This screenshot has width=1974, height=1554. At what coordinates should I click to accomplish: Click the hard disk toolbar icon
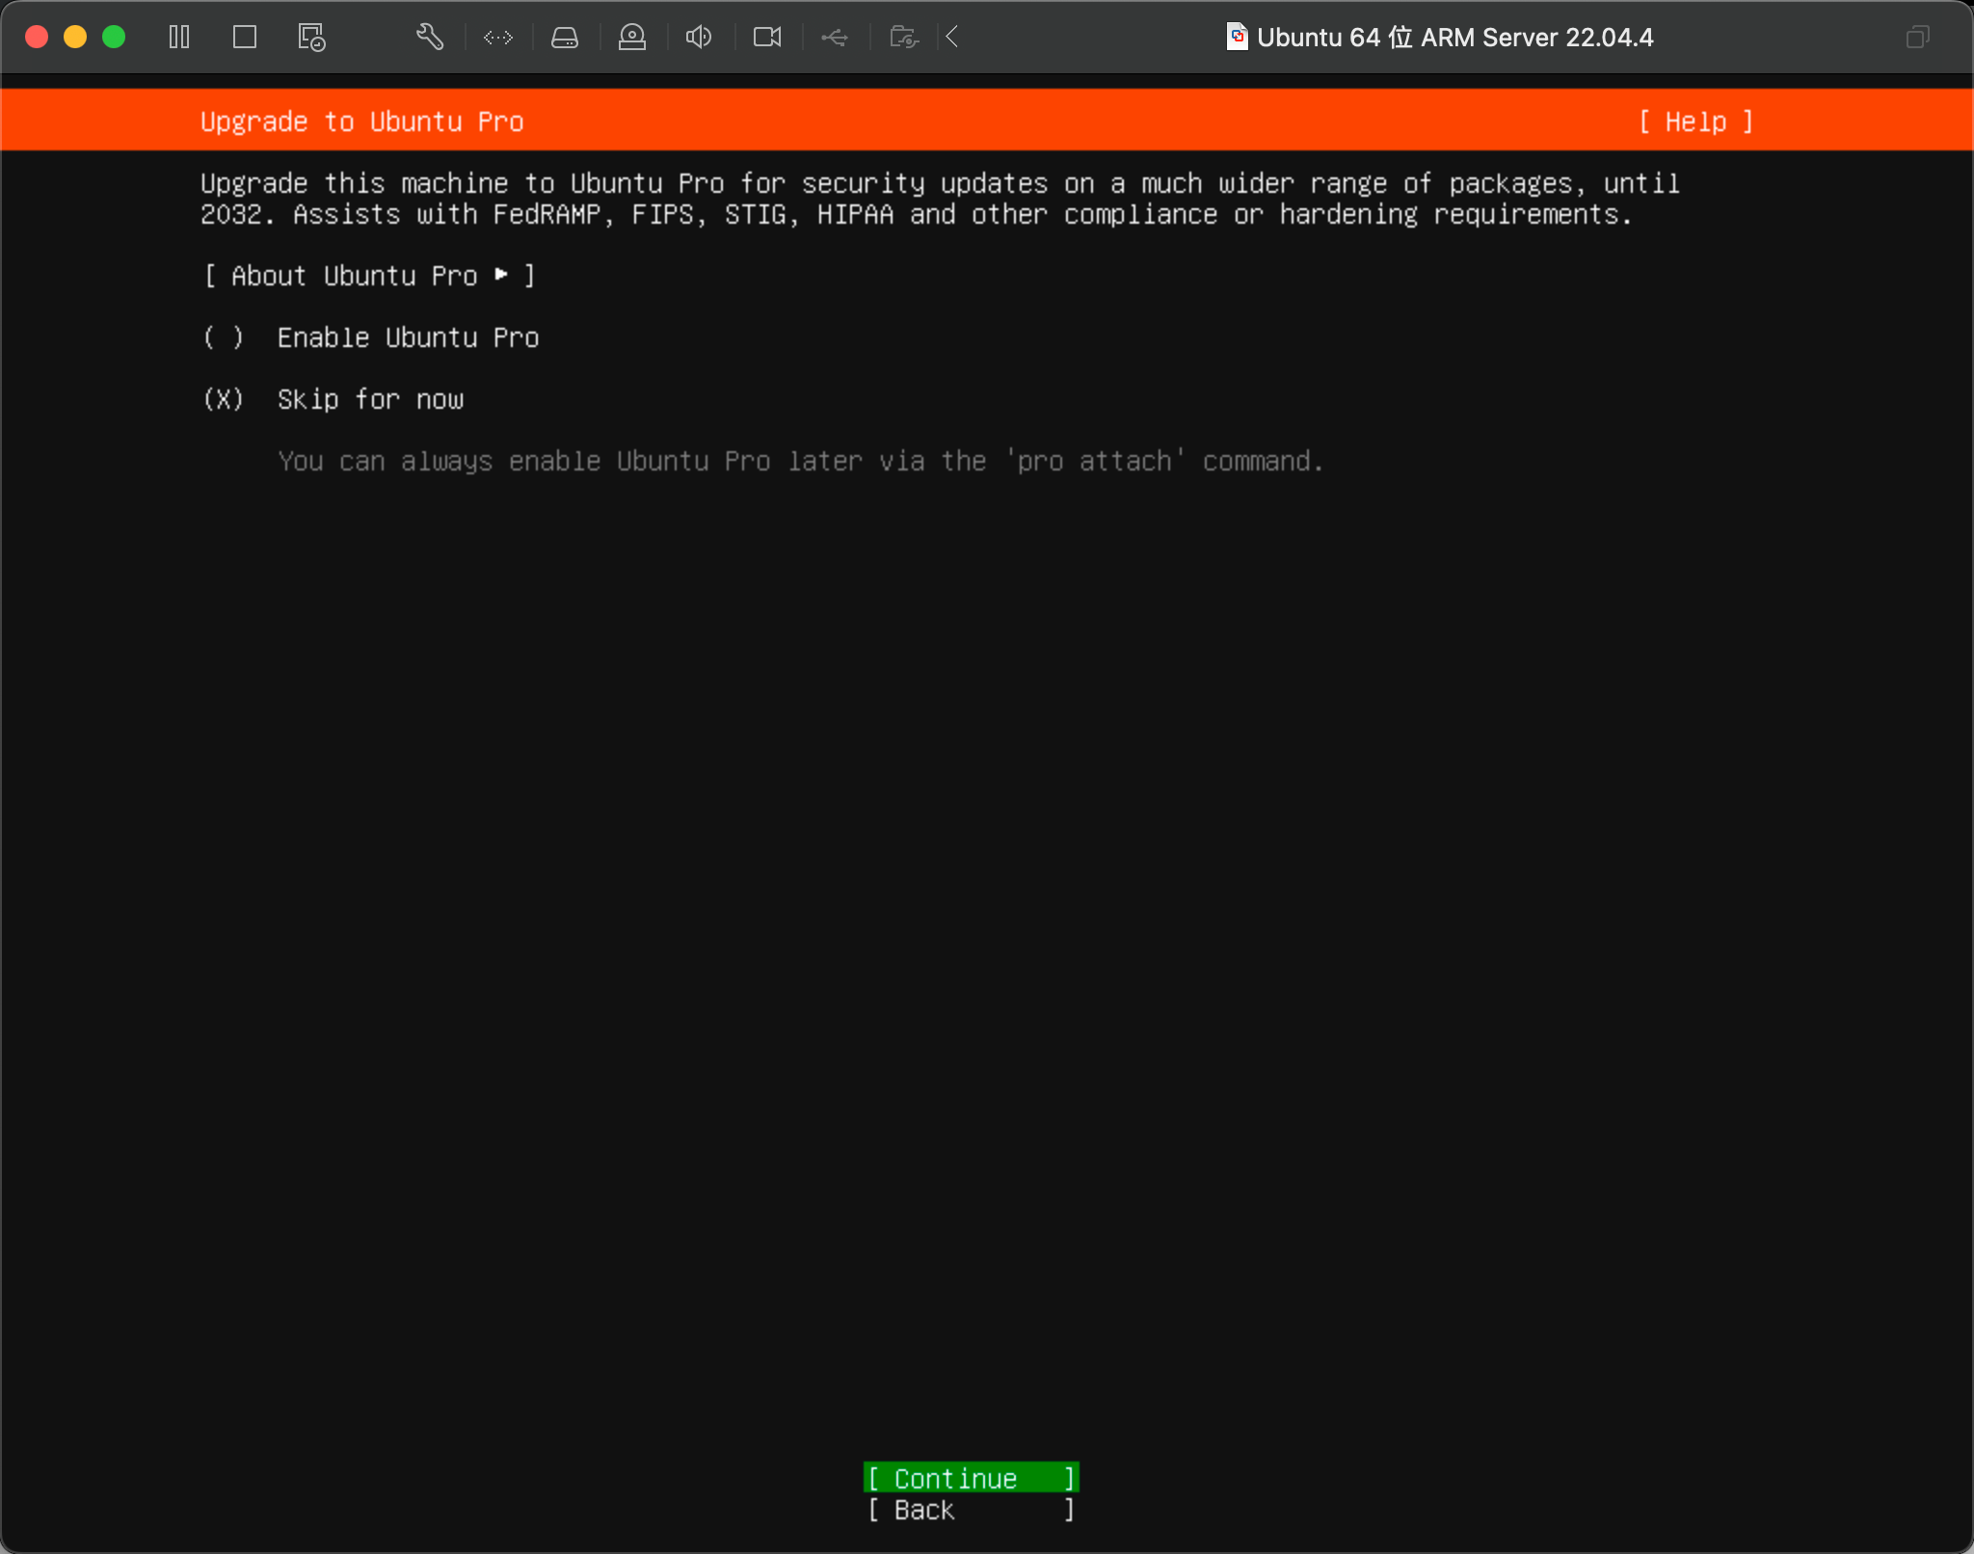pyautogui.click(x=565, y=38)
